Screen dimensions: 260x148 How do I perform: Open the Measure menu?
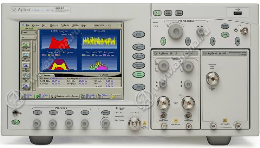click(x=54, y=25)
